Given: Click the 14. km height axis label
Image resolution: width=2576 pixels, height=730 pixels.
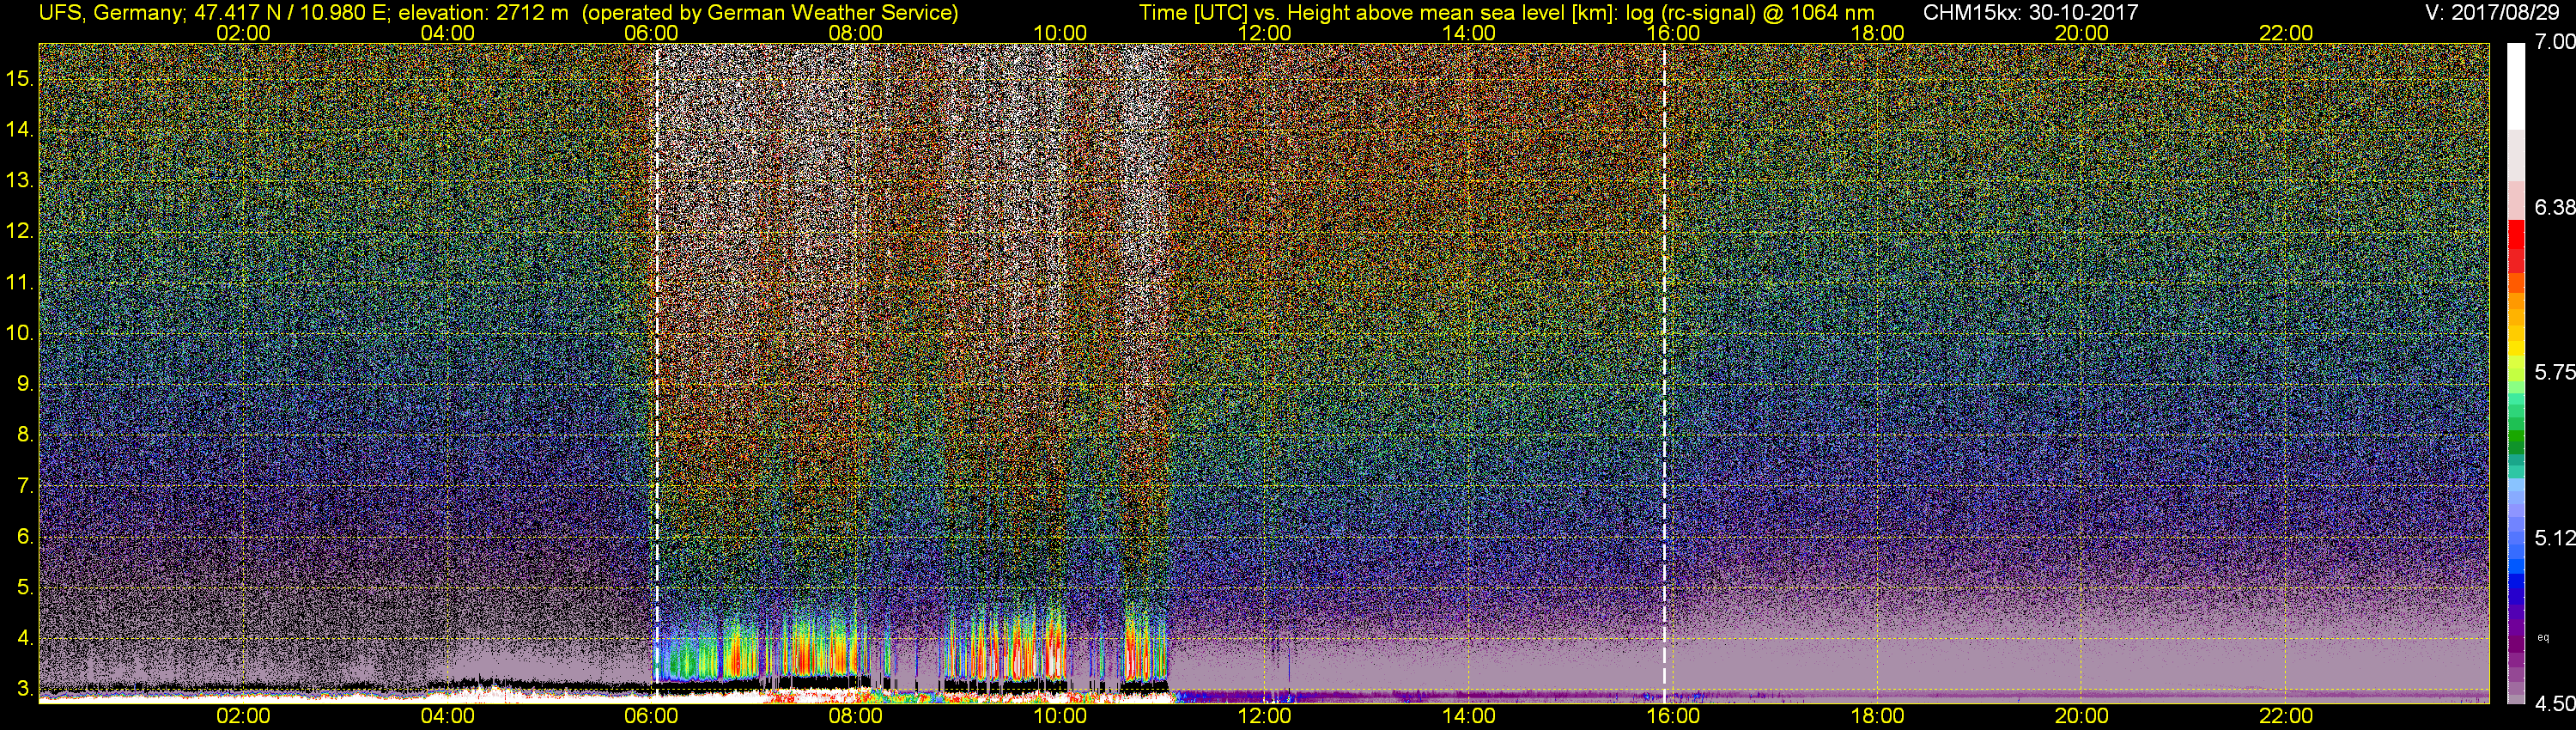Looking at the screenshot, I should (x=20, y=130).
